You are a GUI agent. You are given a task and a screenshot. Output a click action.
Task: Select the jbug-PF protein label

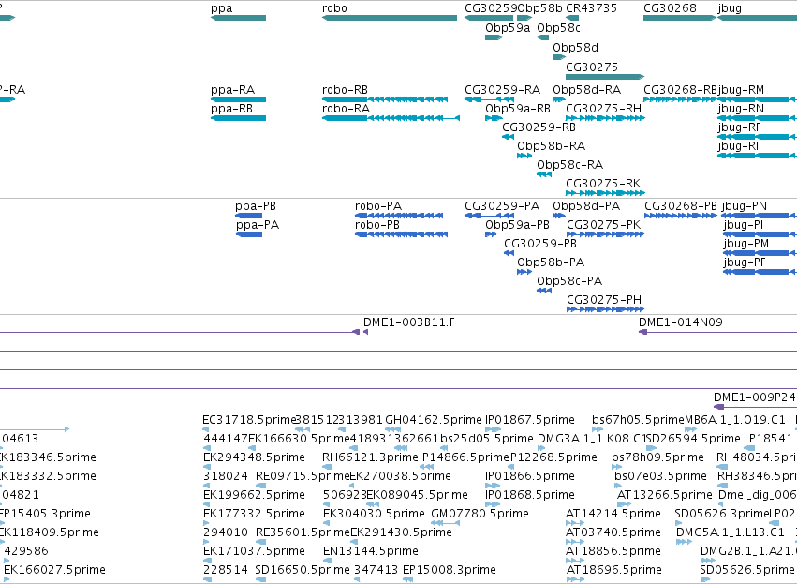coord(745,262)
